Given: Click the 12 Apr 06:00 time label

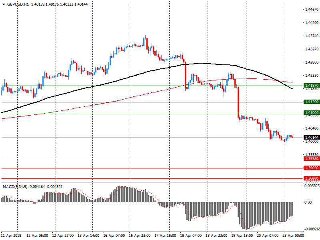Looking at the screenshot, I should point(37,236).
